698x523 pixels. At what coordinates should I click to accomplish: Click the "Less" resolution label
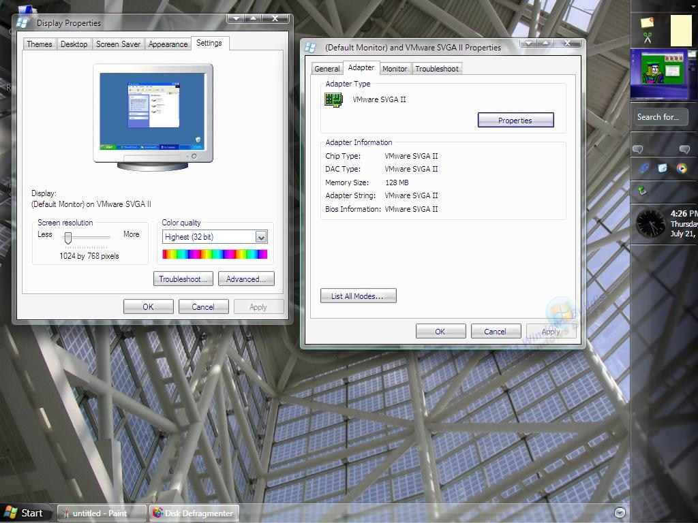click(44, 234)
